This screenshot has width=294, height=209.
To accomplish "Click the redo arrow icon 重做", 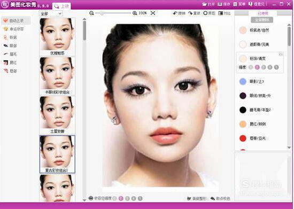I will (x=190, y=13).
